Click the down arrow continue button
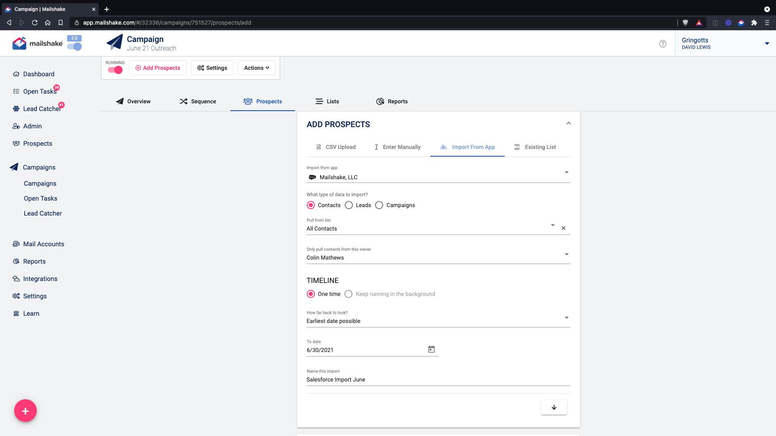Screen dimensions: 776x436 click(x=554, y=407)
